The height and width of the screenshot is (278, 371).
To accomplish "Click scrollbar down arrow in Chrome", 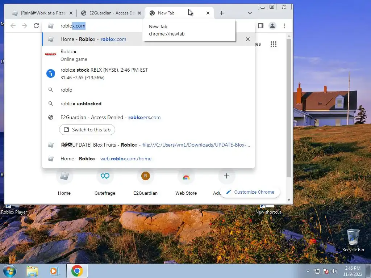I will [289, 200].
